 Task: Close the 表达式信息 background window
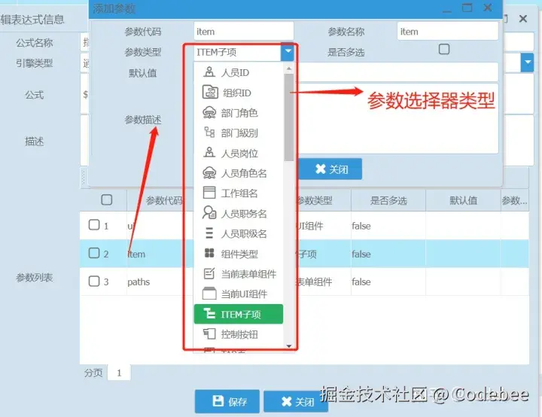coord(523,19)
